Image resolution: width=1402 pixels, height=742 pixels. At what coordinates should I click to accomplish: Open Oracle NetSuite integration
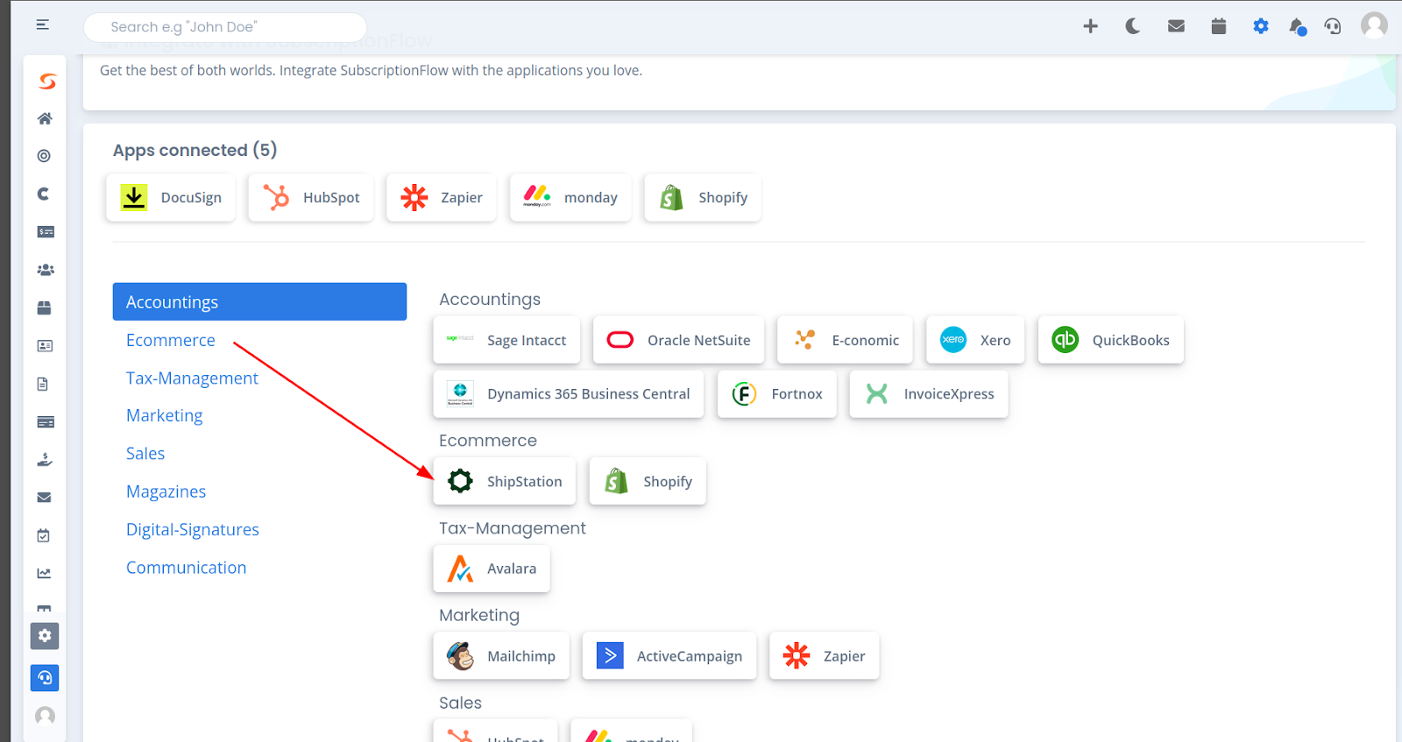[x=678, y=340]
